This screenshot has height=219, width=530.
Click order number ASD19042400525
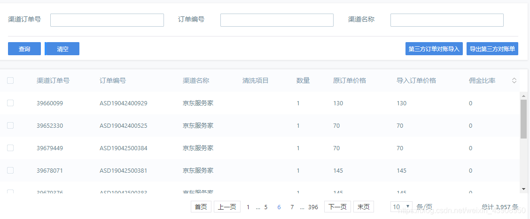point(124,126)
